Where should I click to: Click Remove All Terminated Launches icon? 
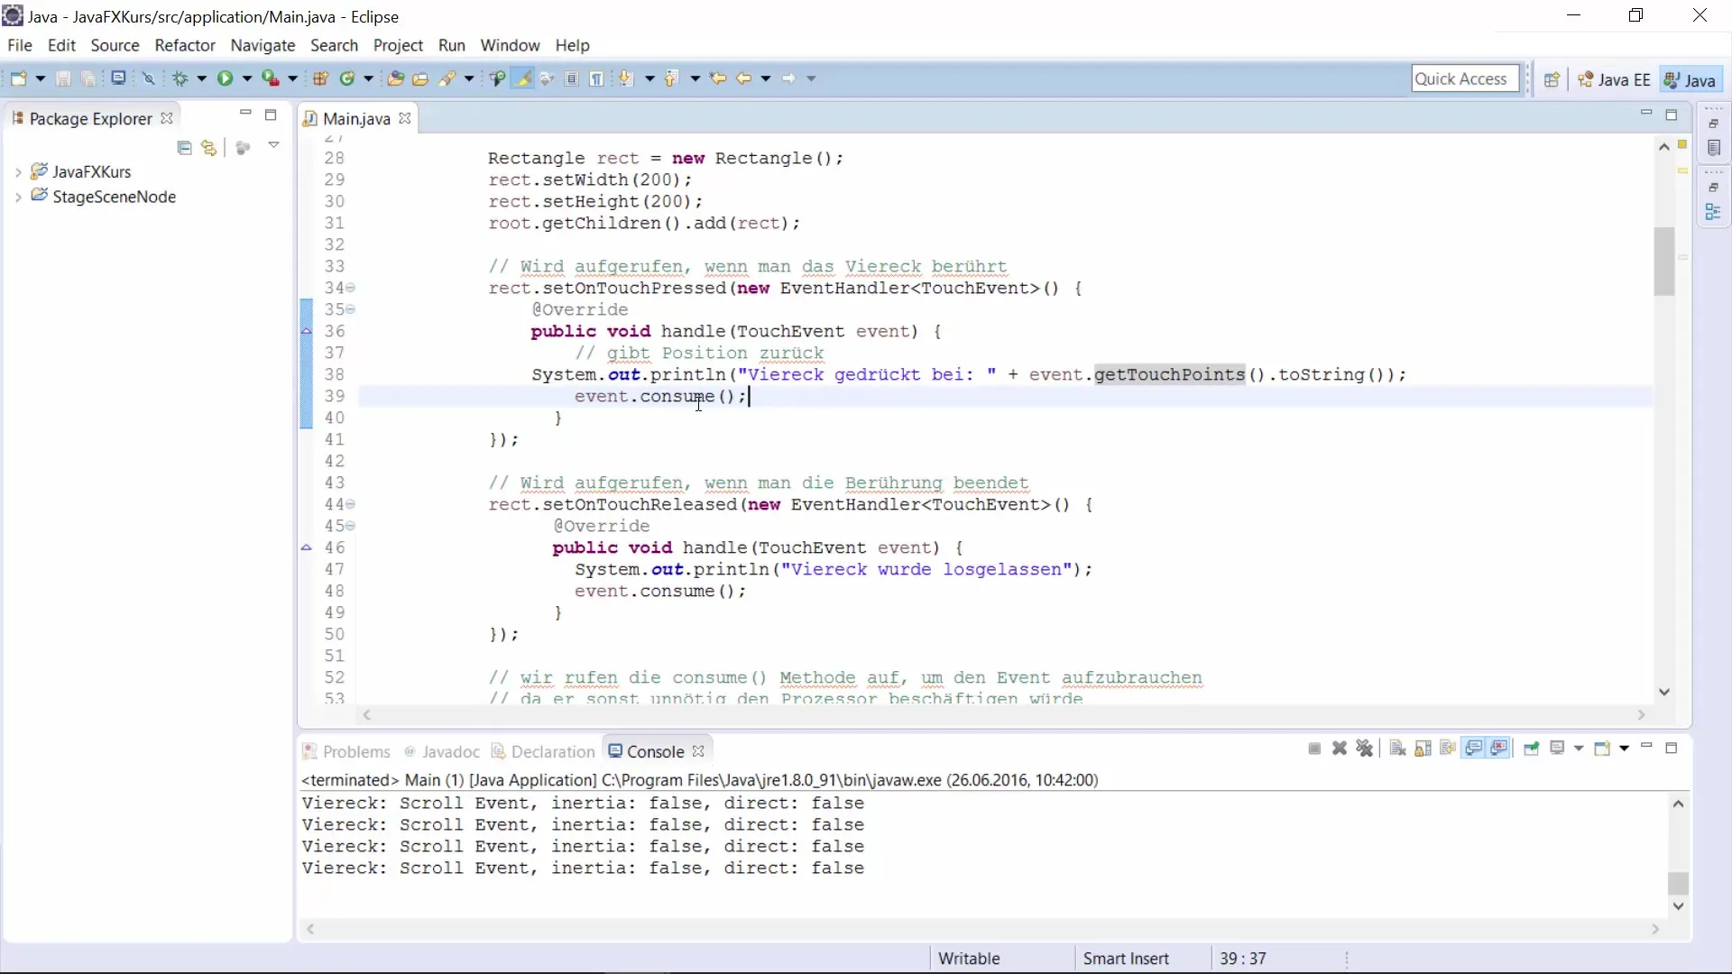pyautogui.click(x=1365, y=749)
